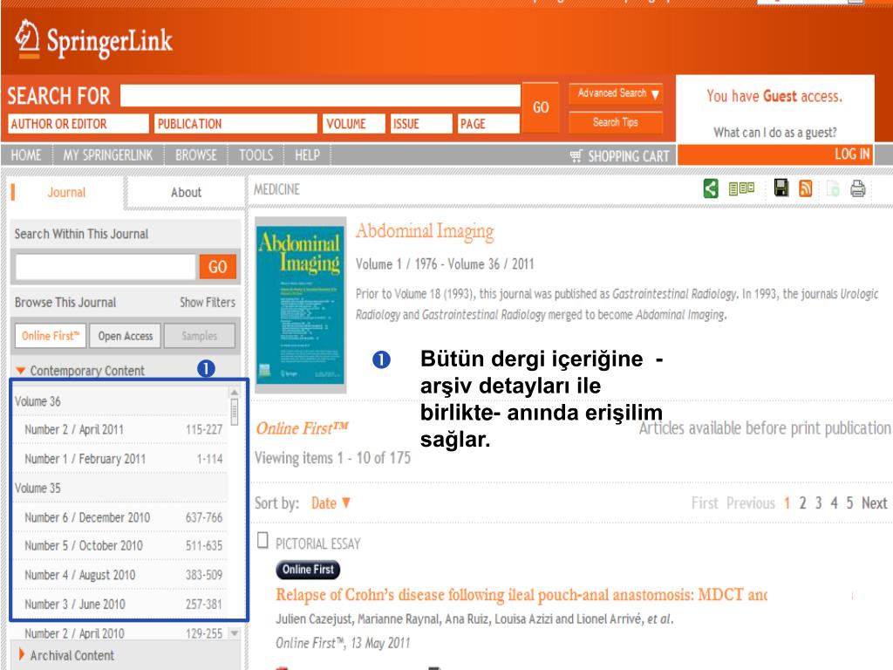The width and height of the screenshot is (893, 670).
Task: Open Number 2 / April 2011 issue
Action: pos(74,429)
